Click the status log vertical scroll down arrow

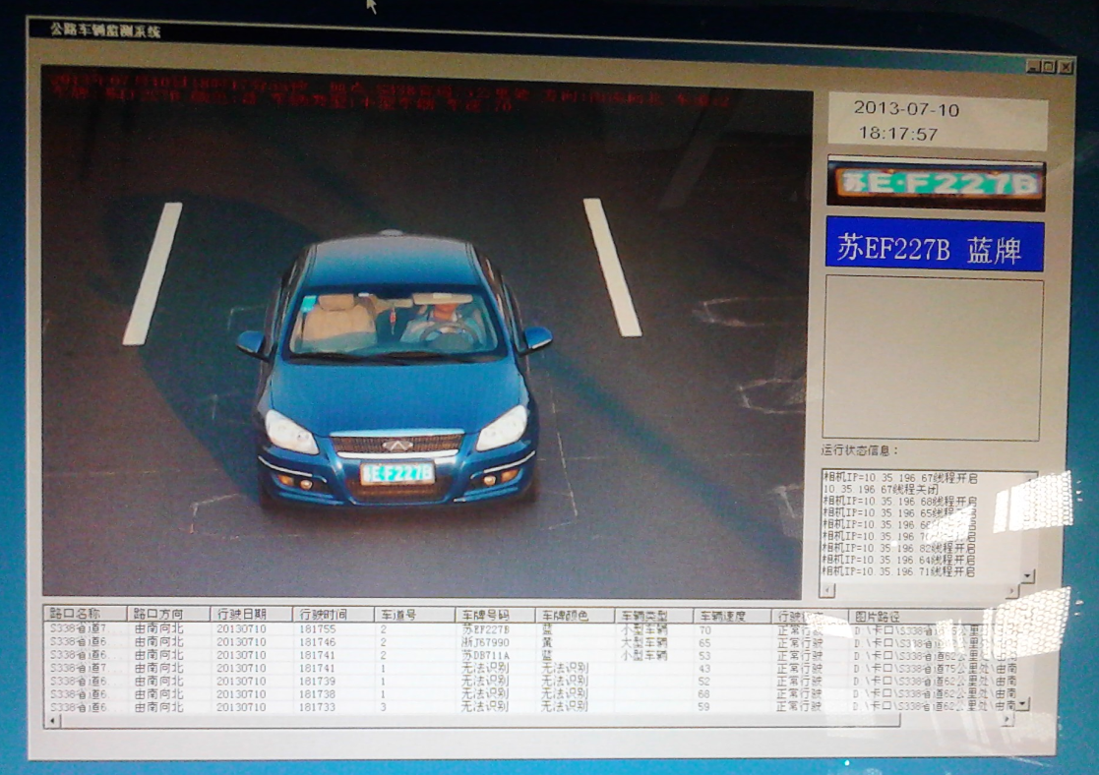click(x=1028, y=576)
